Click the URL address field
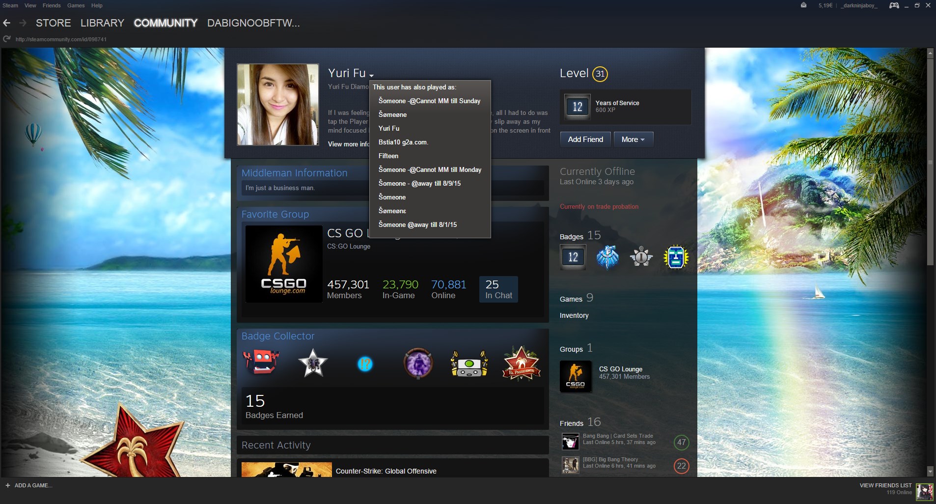 [61, 39]
